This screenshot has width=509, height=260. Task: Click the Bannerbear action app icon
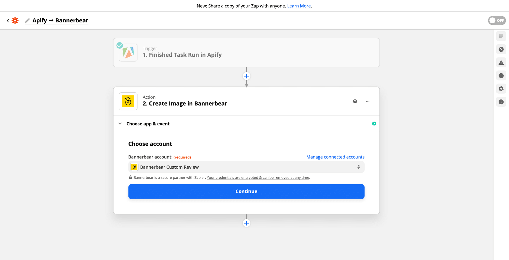pos(128,101)
